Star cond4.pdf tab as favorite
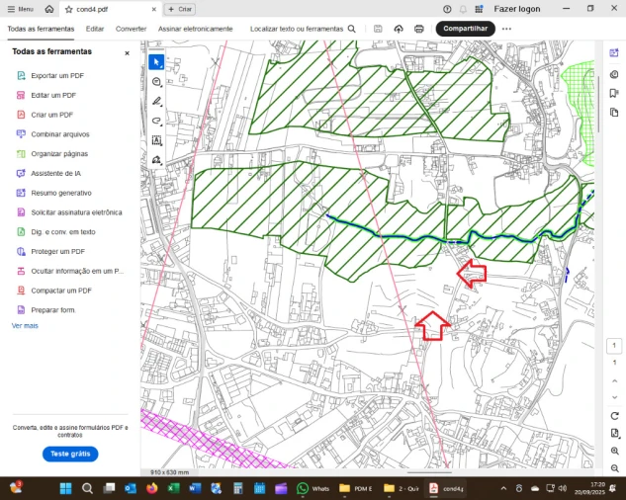The width and height of the screenshot is (626, 500). click(x=68, y=9)
